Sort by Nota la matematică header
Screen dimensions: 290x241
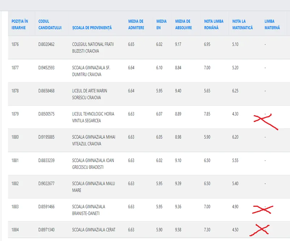pyautogui.click(x=243, y=24)
